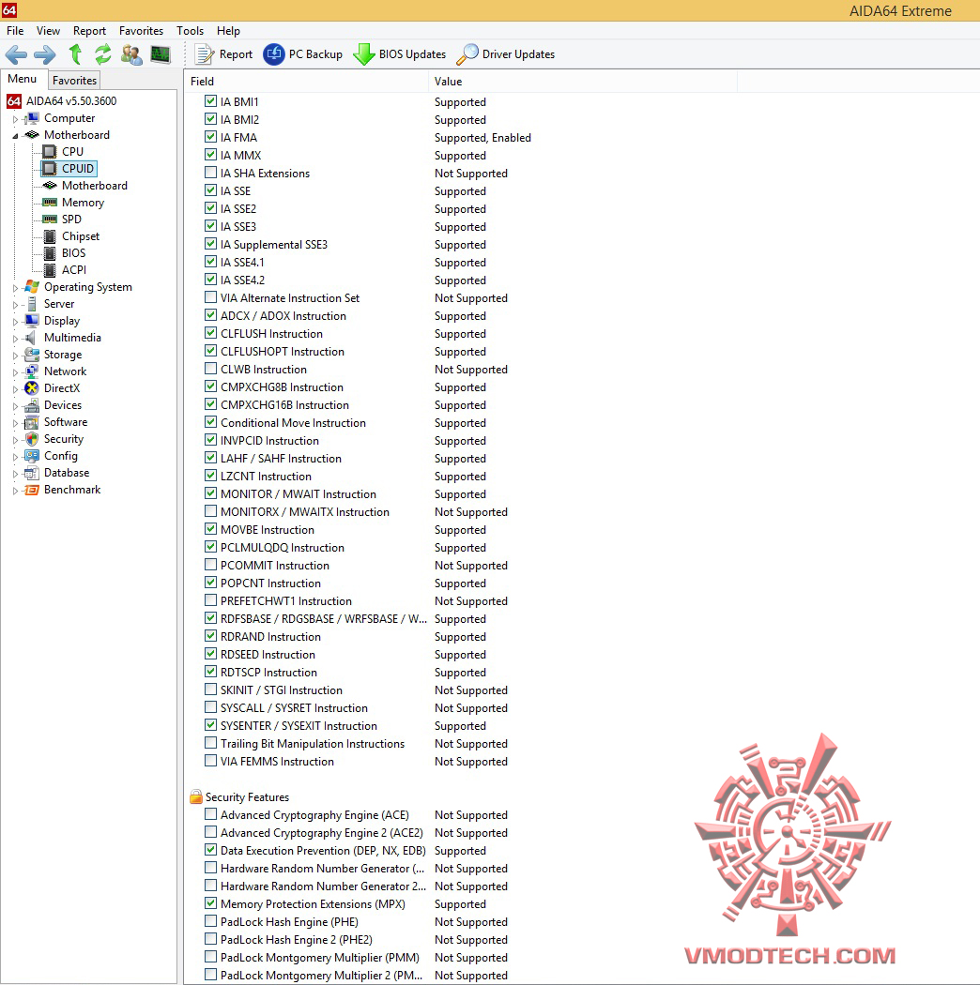Image resolution: width=980 pixels, height=985 pixels.
Task: Expand the Software tree node
Action: point(15,423)
